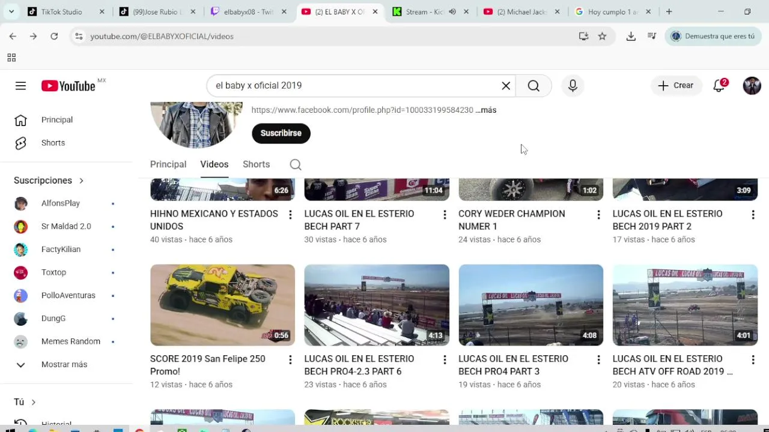Expand the Tú section chevron

[x=33, y=402]
